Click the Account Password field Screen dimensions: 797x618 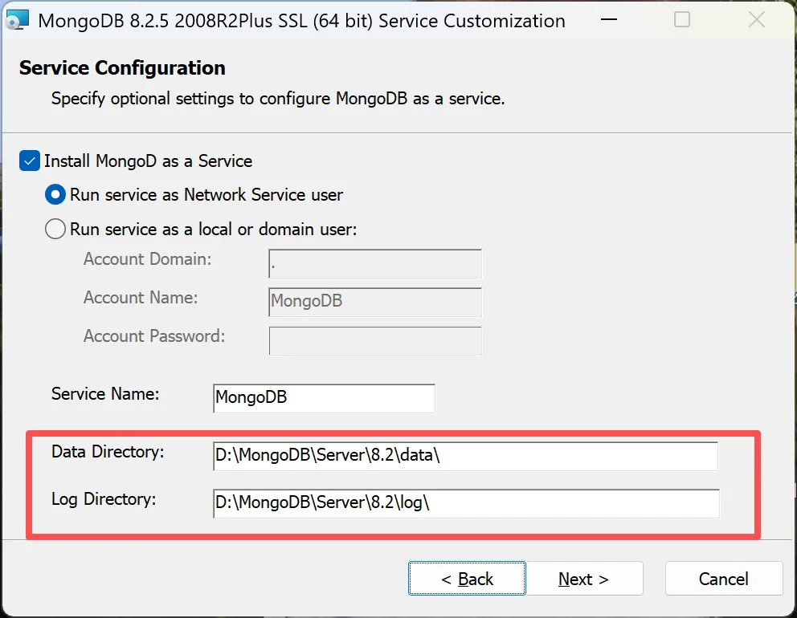(x=375, y=341)
